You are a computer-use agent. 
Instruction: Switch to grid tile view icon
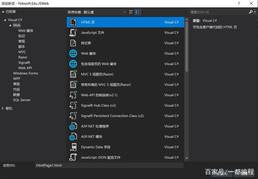click(x=131, y=12)
